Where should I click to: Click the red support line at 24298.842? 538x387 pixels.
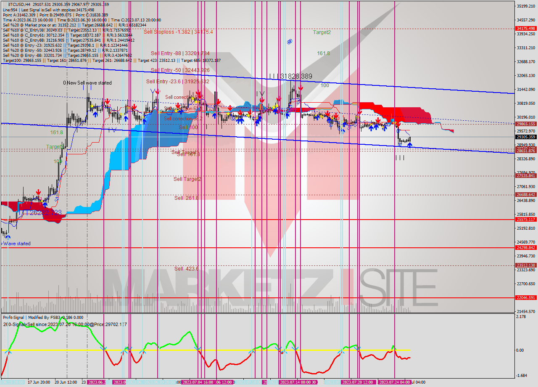(x=252, y=248)
